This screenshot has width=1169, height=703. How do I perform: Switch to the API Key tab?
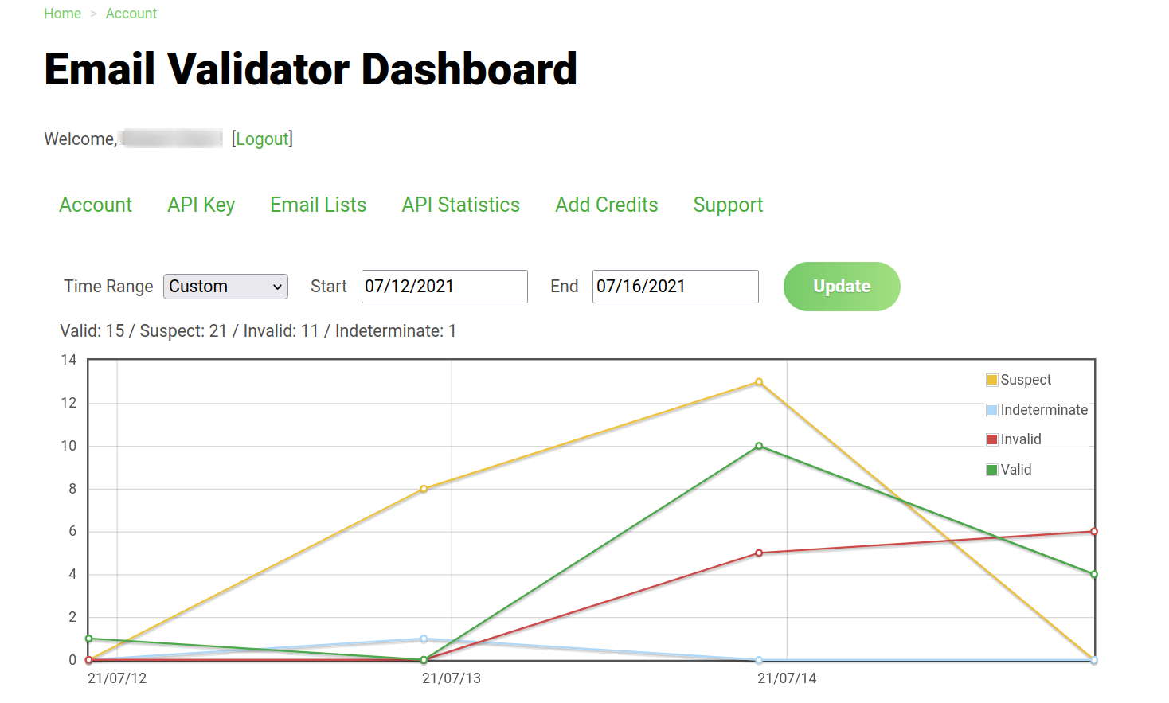click(201, 205)
